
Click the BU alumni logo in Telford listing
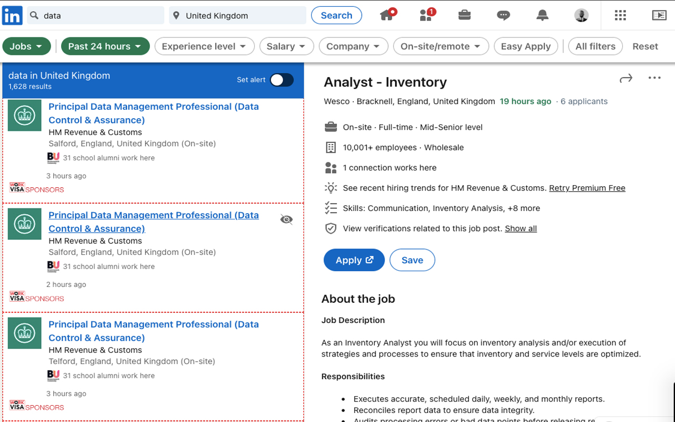tap(53, 375)
